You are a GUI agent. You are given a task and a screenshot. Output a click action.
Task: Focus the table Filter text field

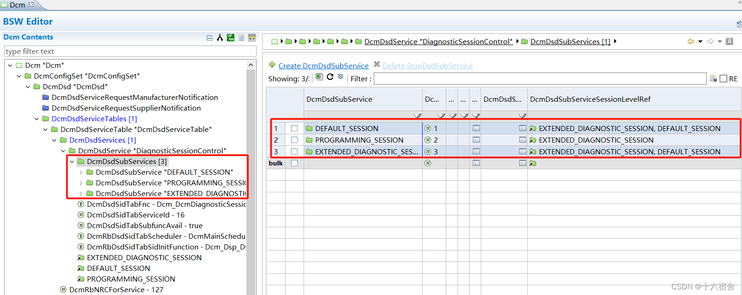(x=540, y=79)
